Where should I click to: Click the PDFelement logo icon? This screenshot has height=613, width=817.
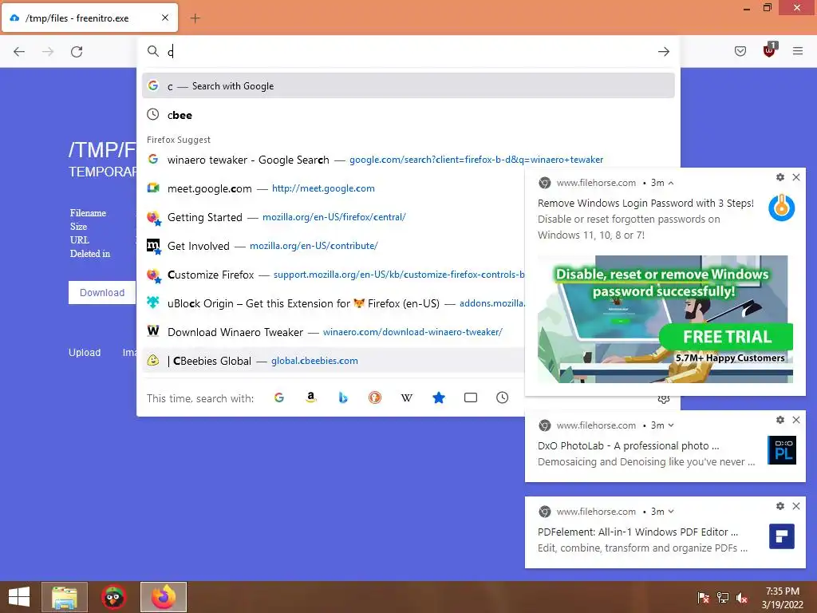click(782, 536)
